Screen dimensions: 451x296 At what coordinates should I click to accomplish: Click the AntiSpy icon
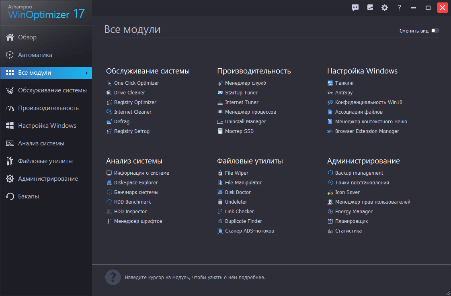(330, 92)
